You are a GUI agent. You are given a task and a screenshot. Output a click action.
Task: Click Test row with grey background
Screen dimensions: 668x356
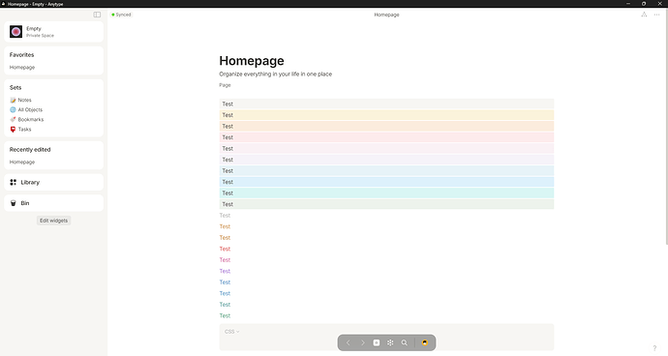(387, 104)
